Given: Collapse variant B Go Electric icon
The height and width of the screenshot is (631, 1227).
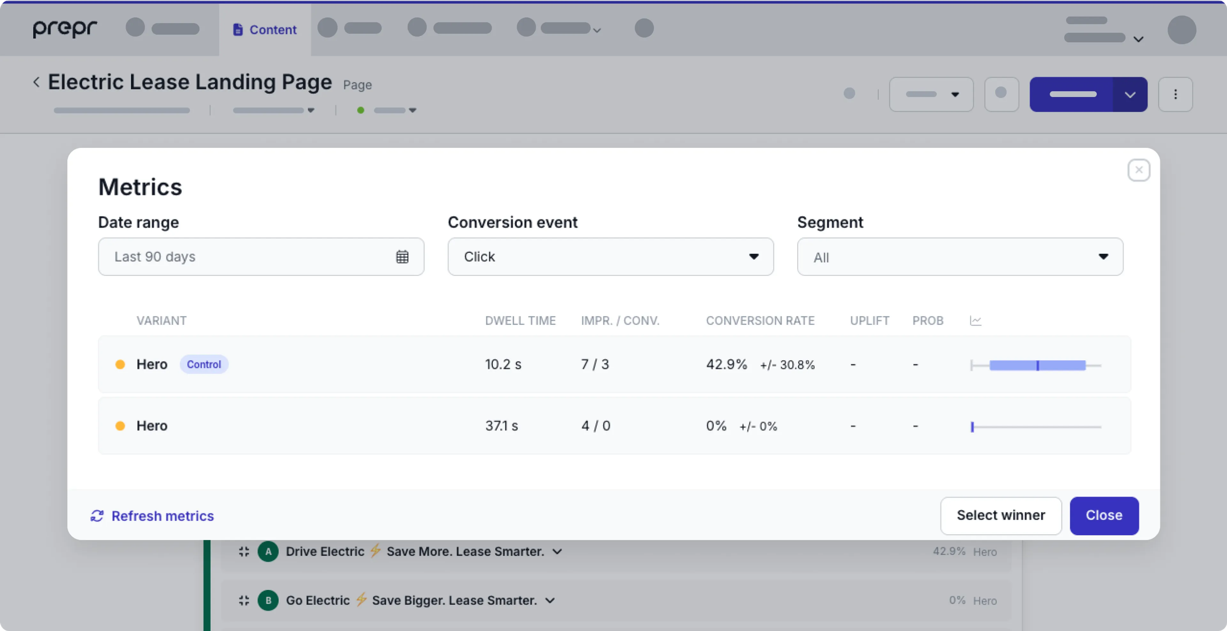Looking at the screenshot, I should [244, 601].
